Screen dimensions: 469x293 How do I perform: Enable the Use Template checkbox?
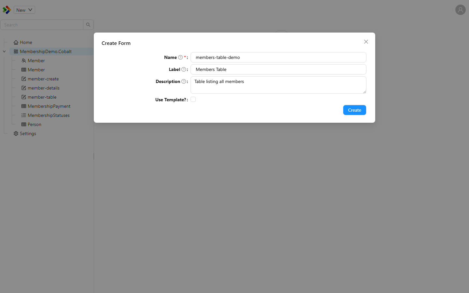(193, 100)
